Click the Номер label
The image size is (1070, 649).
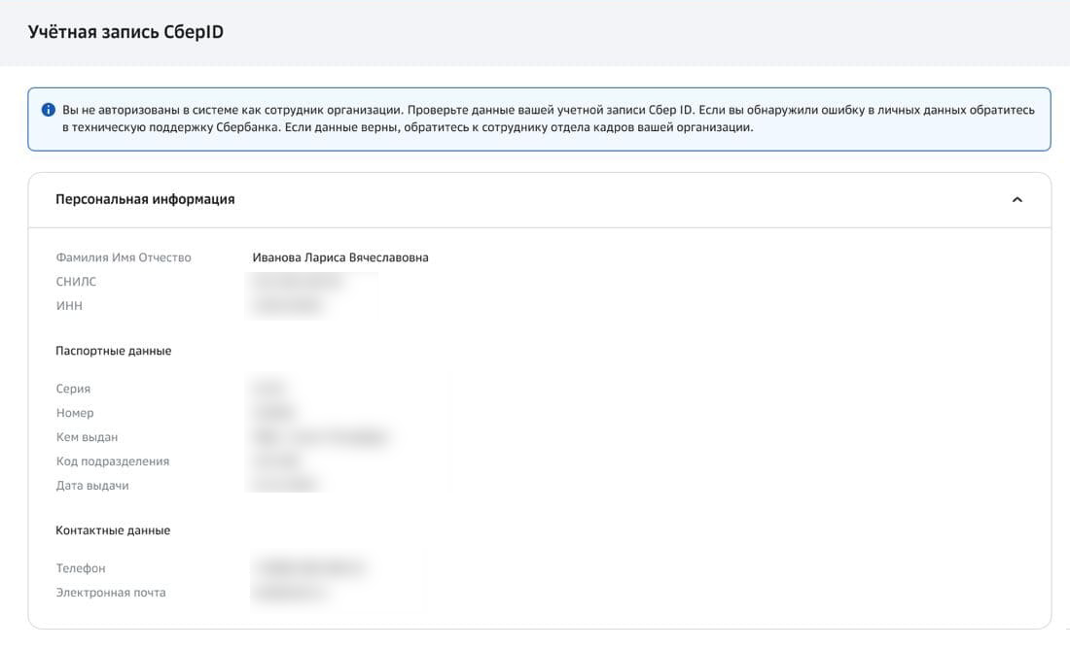click(x=75, y=413)
